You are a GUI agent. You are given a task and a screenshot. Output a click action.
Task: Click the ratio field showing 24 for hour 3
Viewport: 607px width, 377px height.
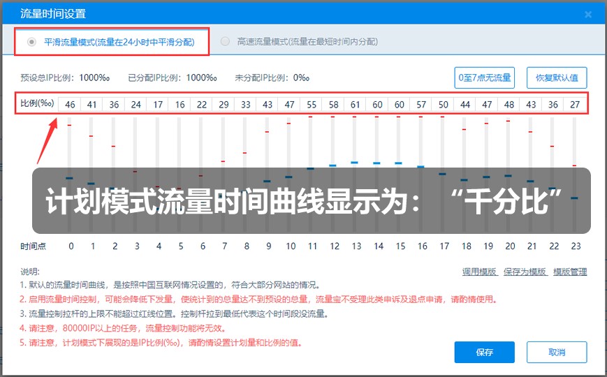136,105
